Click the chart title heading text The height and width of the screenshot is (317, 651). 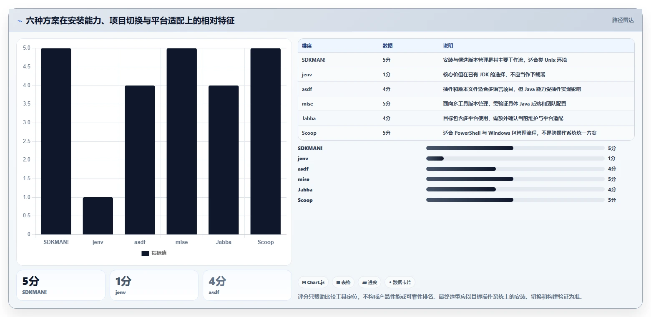pos(130,21)
